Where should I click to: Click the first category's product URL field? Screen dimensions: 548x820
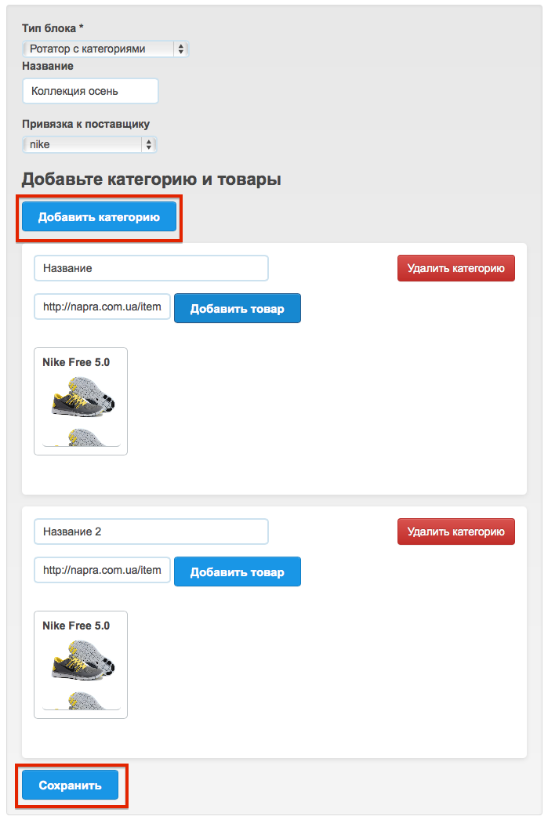pos(102,307)
